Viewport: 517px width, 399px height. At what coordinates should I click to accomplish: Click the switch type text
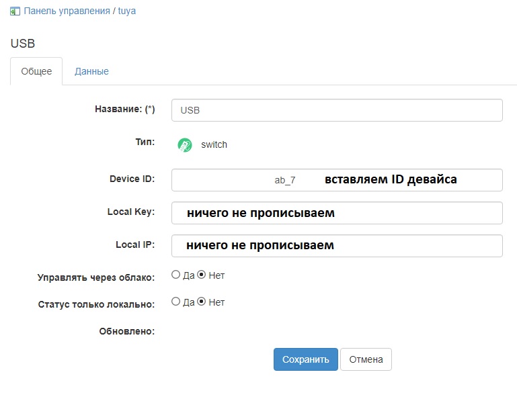[x=214, y=144]
